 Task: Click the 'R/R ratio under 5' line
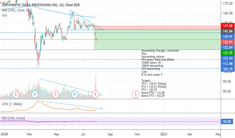pyautogui.click(x=152, y=75)
